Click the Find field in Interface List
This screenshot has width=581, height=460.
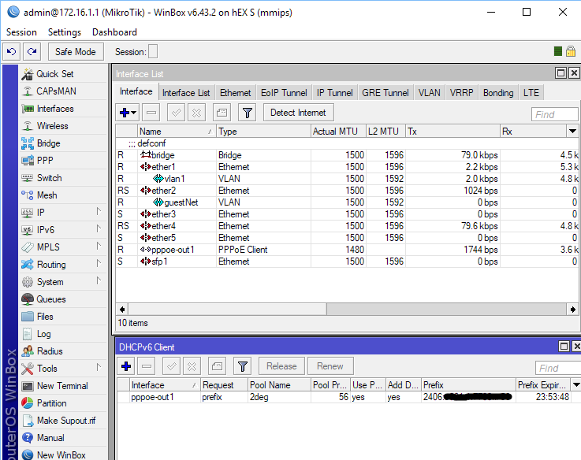[554, 114]
